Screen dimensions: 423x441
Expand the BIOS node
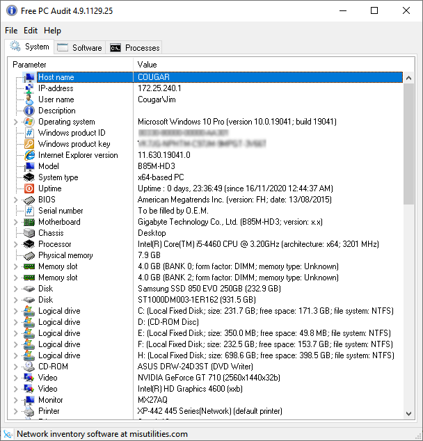tap(16, 200)
